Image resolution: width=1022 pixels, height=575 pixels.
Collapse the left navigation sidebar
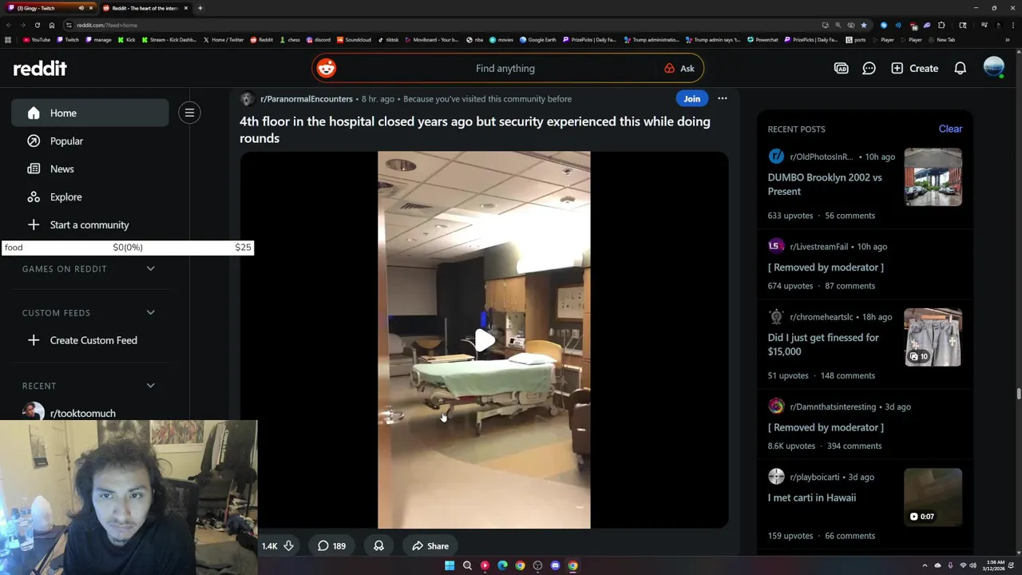(x=189, y=113)
